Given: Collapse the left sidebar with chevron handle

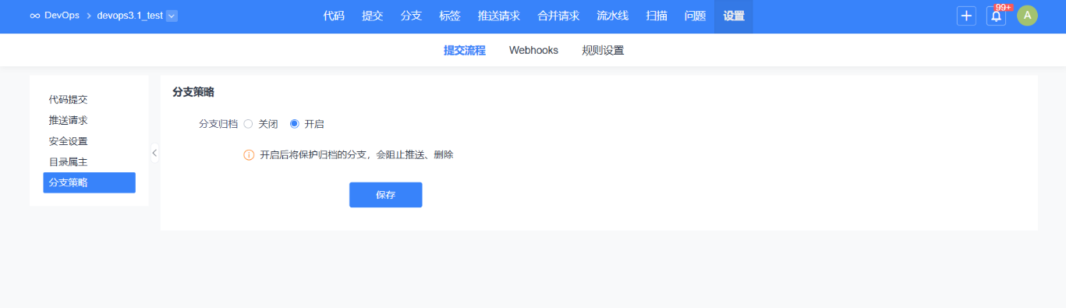Looking at the screenshot, I should [154, 153].
